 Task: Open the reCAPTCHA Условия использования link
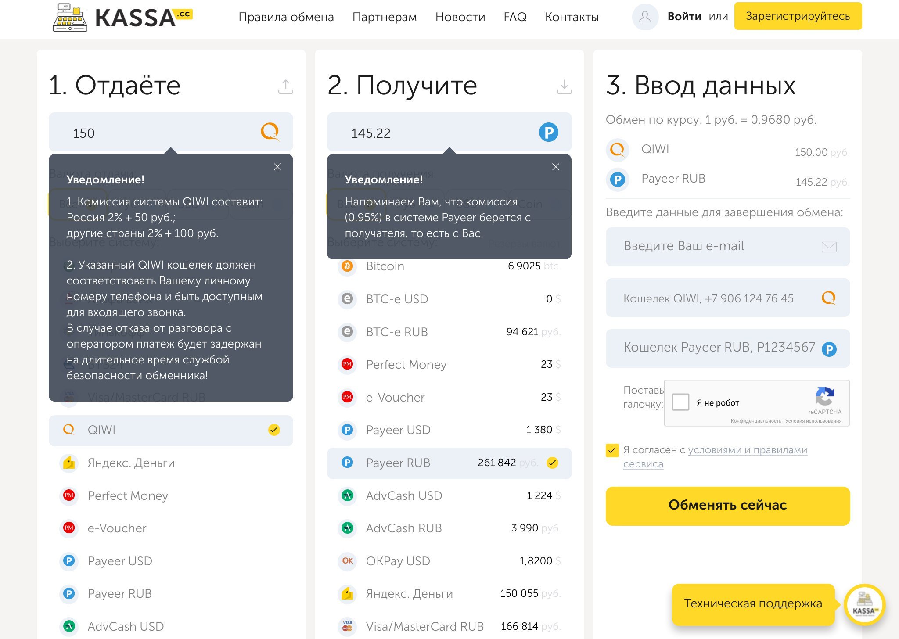[813, 421]
